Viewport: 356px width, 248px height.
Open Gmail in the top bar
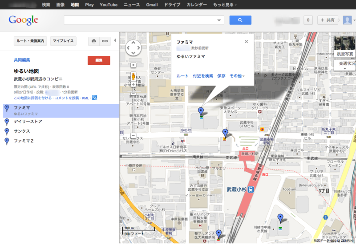(152, 4)
